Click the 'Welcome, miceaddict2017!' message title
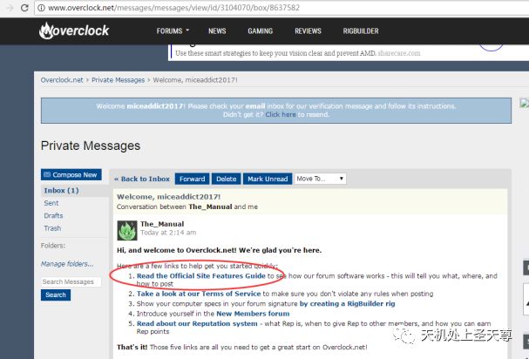This screenshot has height=359, width=529. point(169,196)
